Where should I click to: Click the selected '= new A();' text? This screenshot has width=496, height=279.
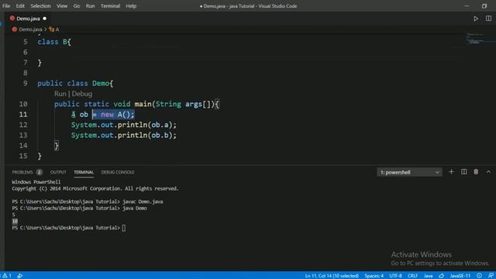(x=113, y=114)
